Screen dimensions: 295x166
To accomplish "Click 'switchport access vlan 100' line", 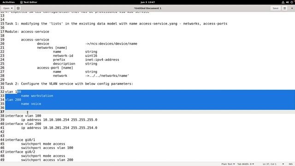I will [47, 148].
